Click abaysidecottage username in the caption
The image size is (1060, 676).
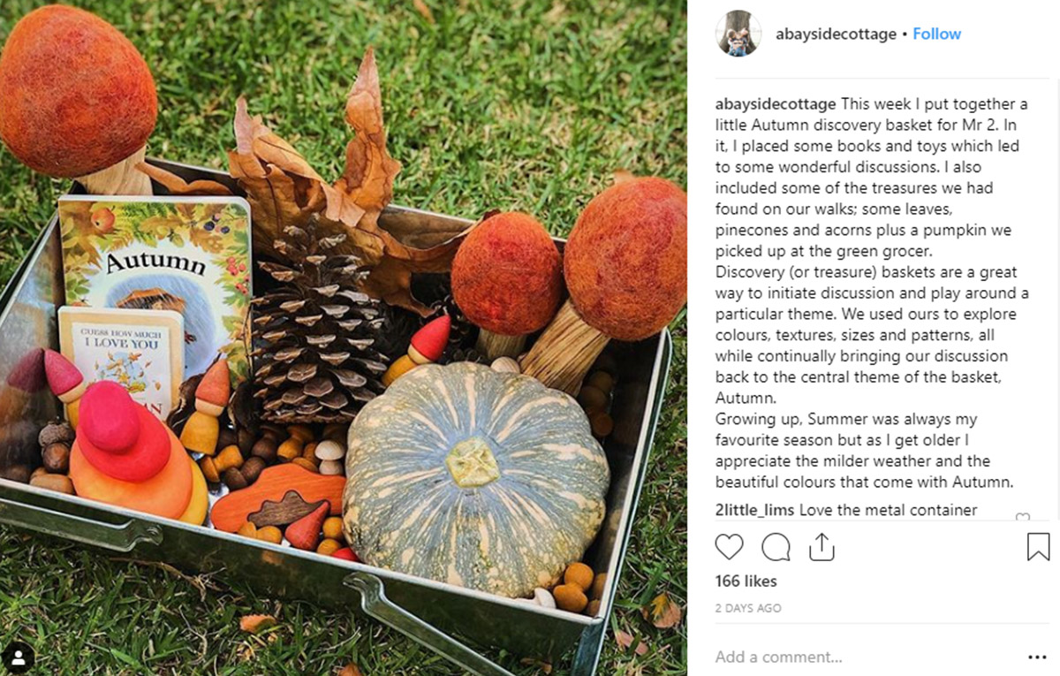click(776, 103)
